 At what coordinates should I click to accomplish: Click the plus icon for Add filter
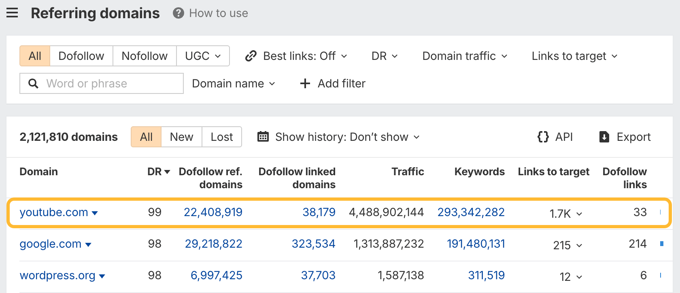305,83
